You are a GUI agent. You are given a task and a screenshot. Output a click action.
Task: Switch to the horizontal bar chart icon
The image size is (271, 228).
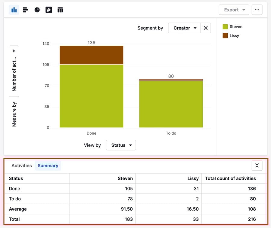25,10
